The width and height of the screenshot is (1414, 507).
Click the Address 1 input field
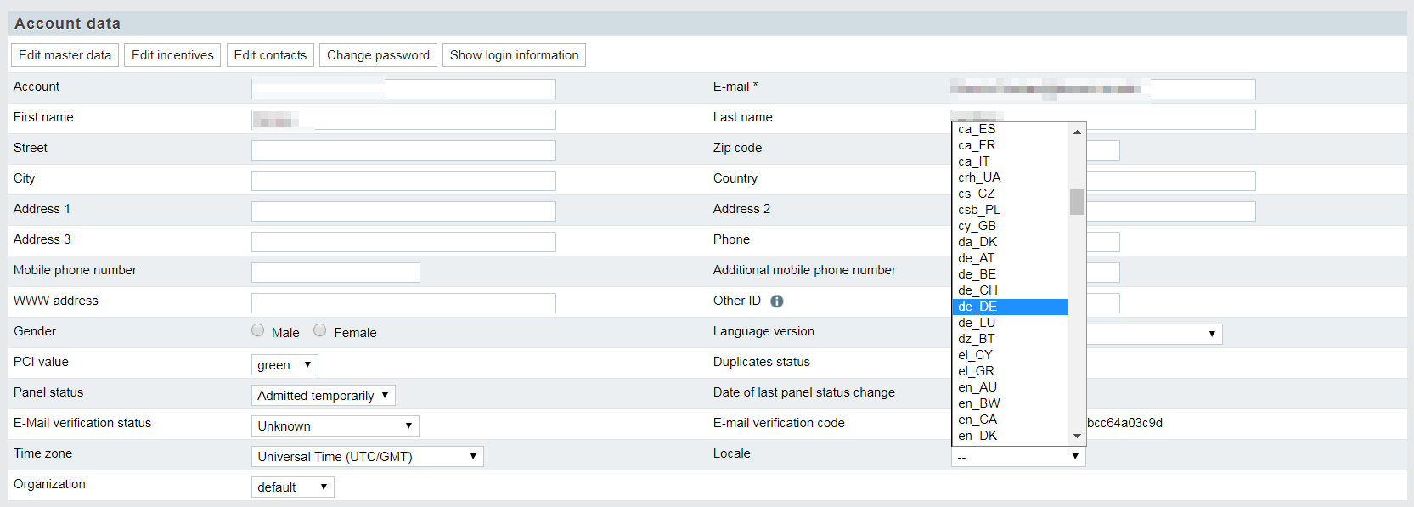coord(403,211)
